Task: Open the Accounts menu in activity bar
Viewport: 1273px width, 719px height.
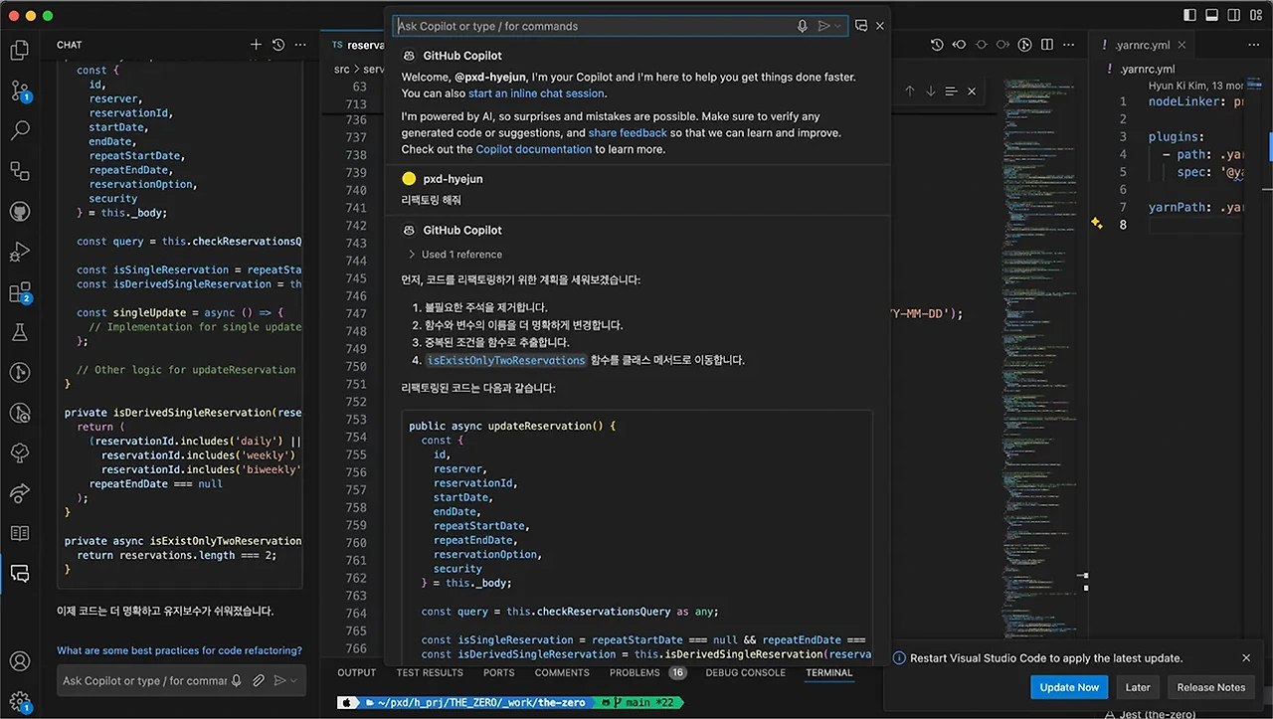Action: coord(20,661)
